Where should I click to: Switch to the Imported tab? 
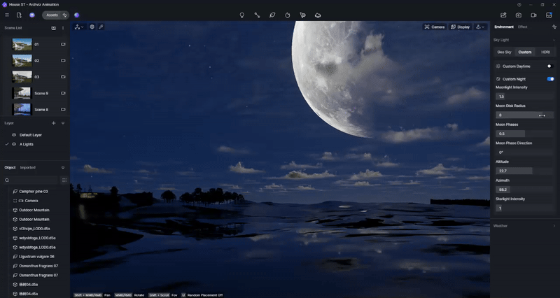pos(27,167)
